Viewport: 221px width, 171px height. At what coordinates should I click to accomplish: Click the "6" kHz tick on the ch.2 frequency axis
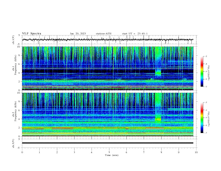tap(20, 110)
